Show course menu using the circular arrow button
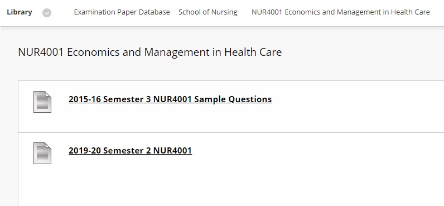444x206 pixels. pyautogui.click(x=47, y=13)
